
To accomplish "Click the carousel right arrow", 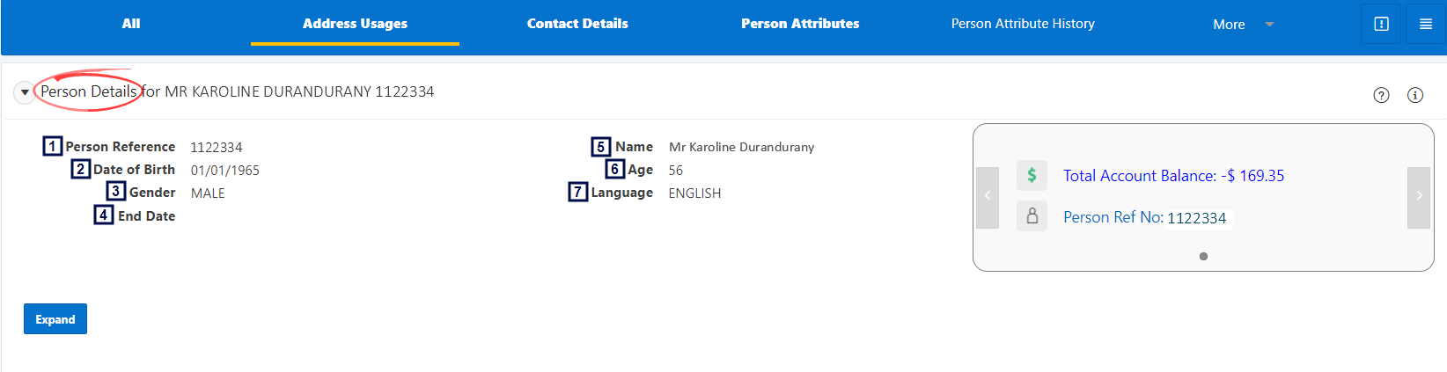I will [1419, 197].
